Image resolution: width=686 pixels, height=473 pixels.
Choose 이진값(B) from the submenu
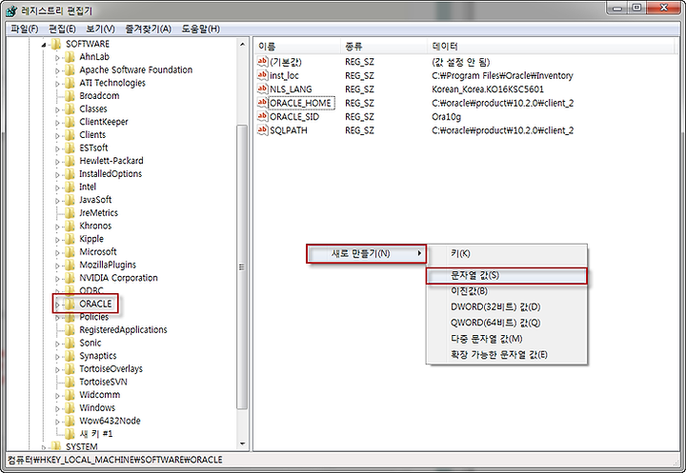(507, 291)
